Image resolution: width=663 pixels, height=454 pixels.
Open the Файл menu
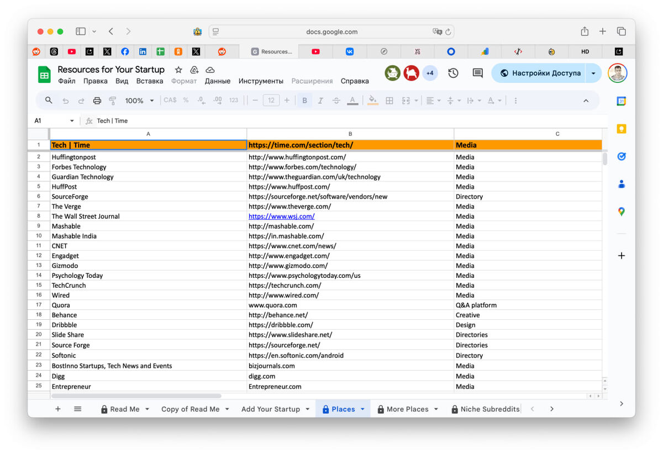(x=67, y=81)
